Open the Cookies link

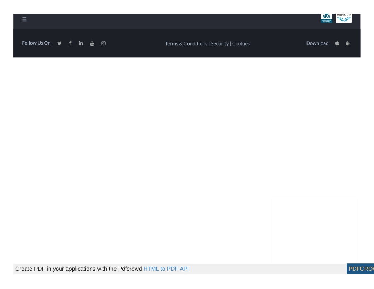click(241, 43)
